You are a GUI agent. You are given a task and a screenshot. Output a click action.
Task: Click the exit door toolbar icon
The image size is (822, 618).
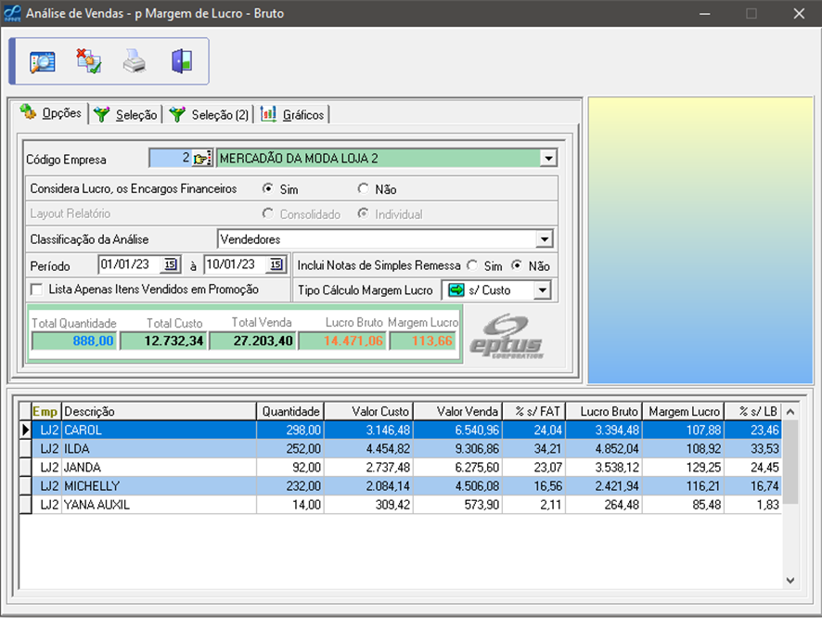coord(182,62)
